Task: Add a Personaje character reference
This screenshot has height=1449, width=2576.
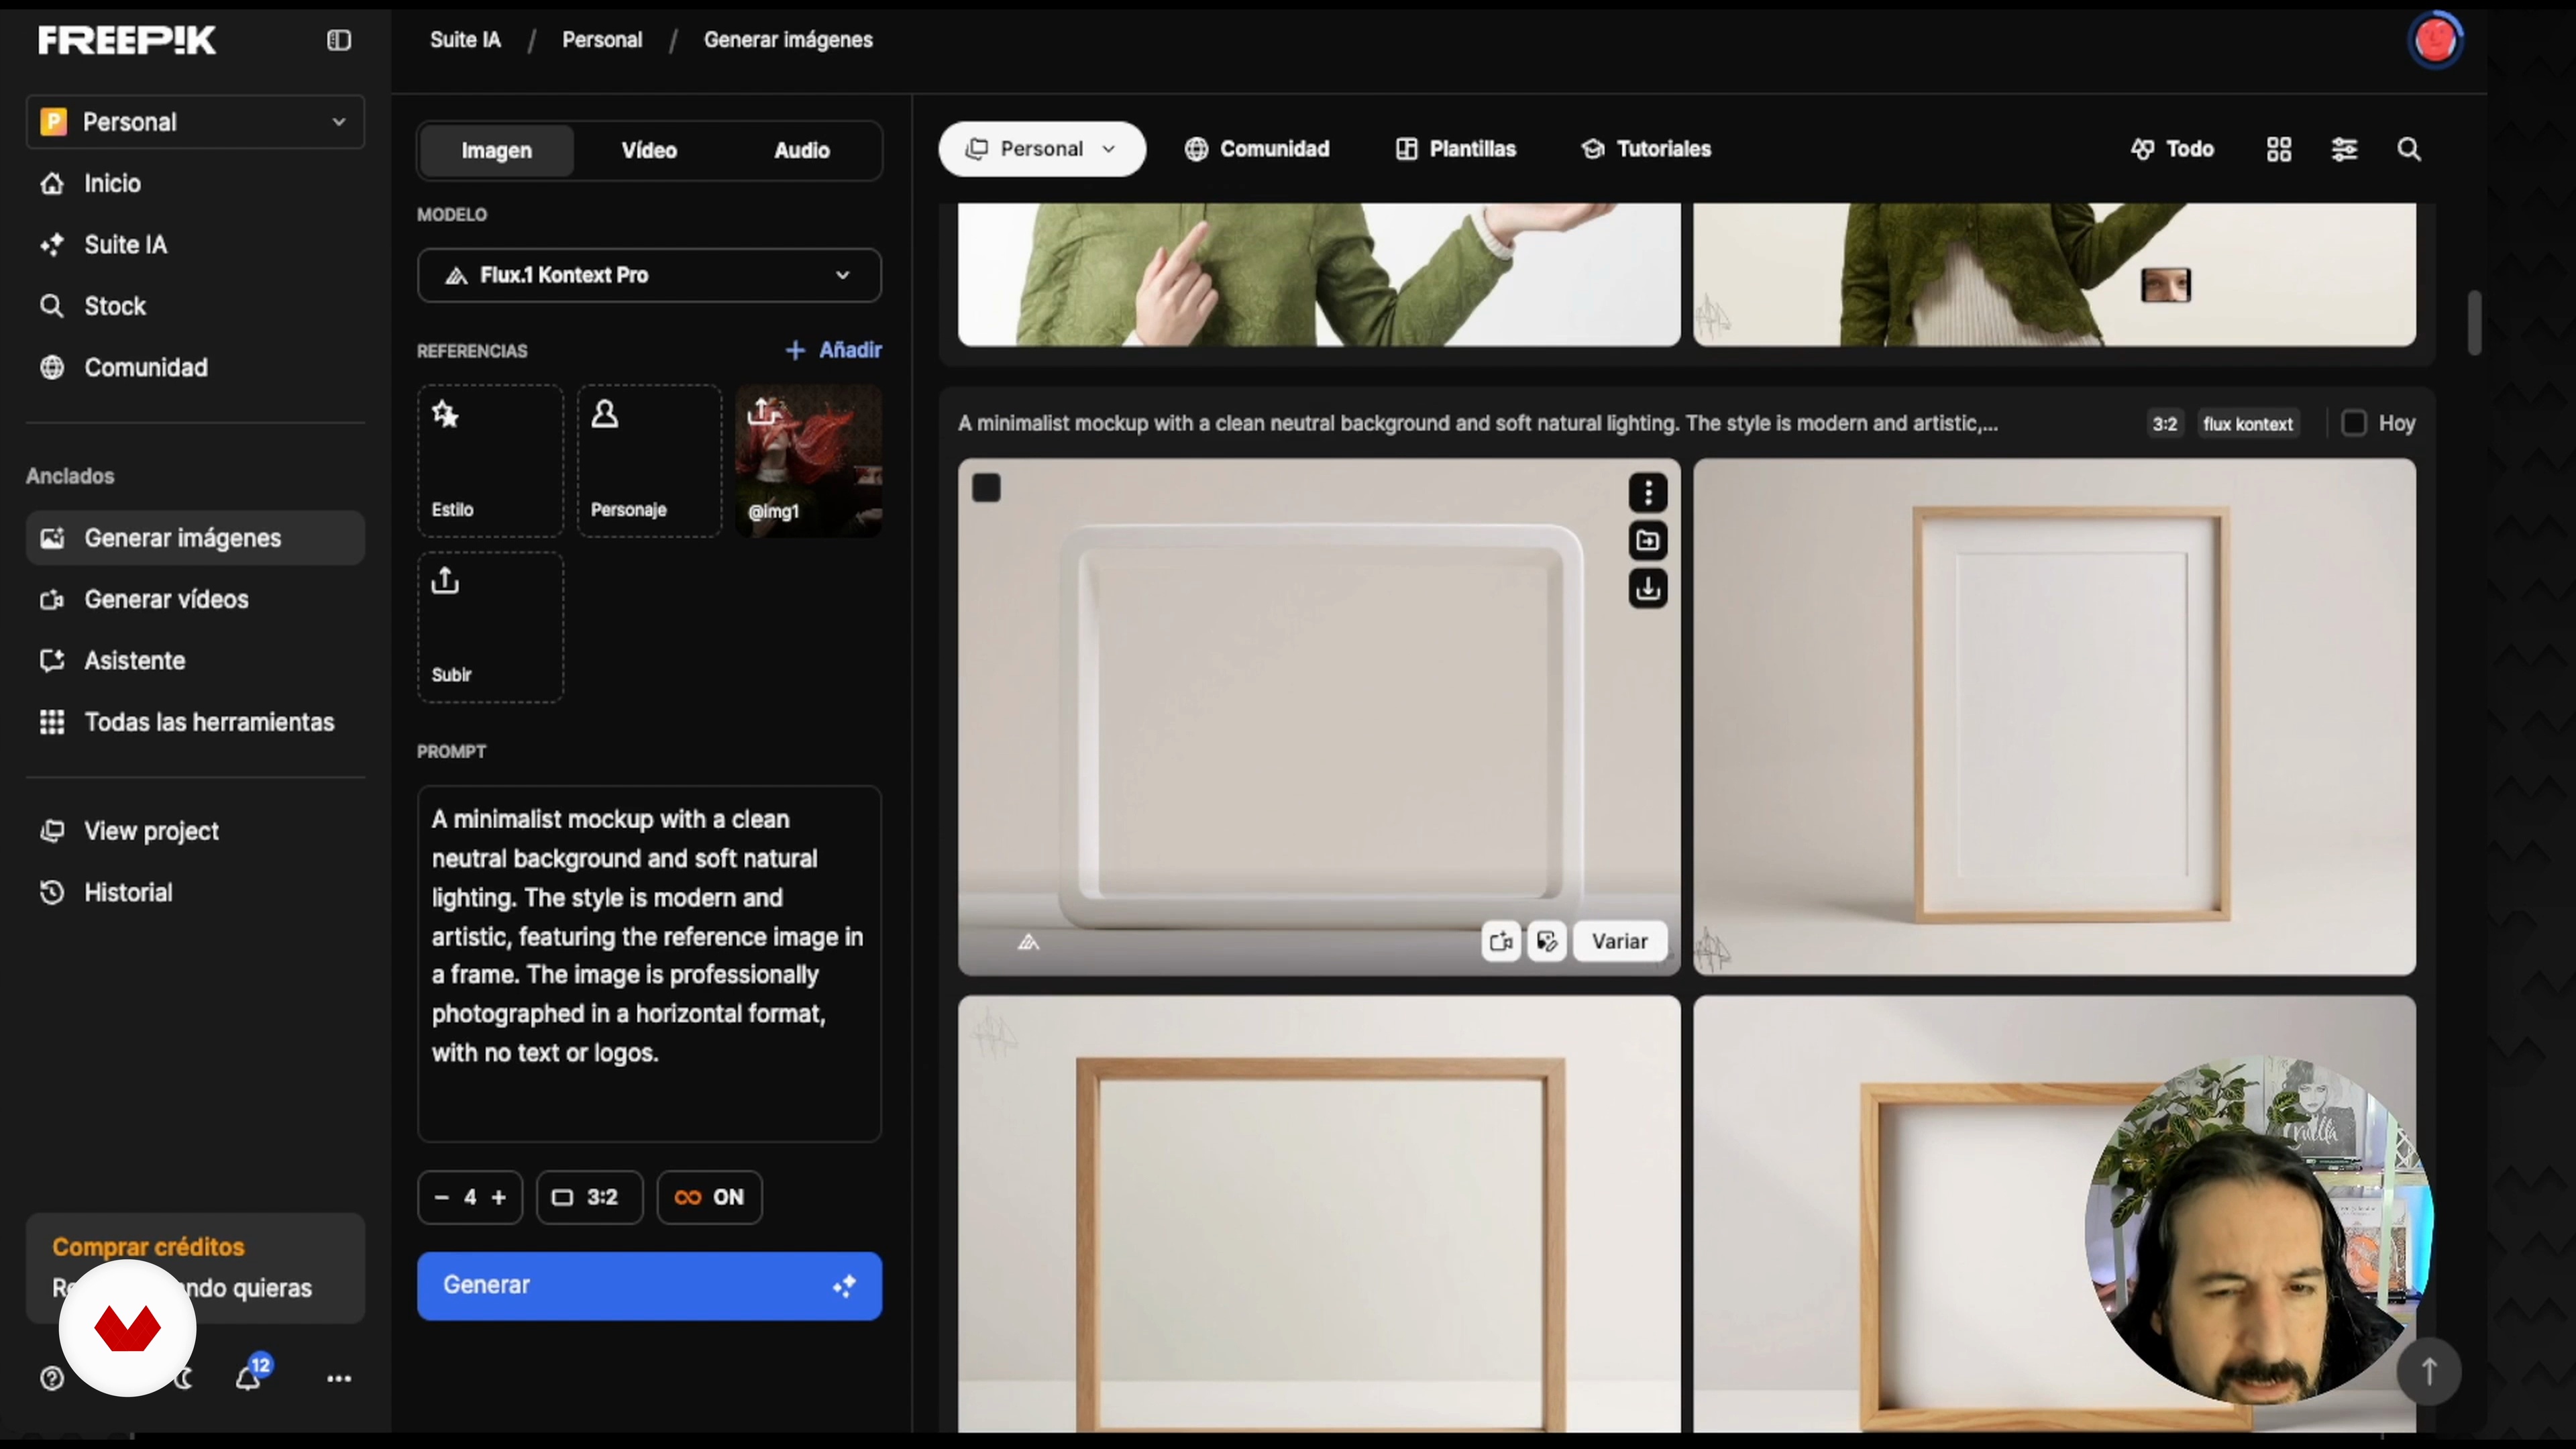Action: tap(649, 461)
